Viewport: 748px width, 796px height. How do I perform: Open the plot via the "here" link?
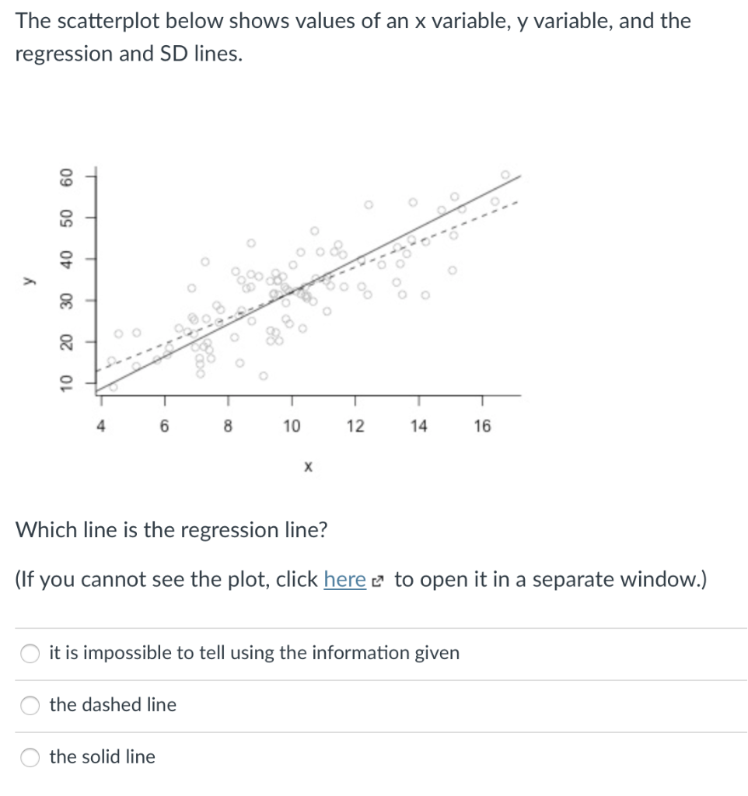click(x=344, y=579)
